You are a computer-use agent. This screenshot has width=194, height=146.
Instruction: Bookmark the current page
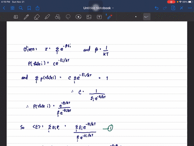coord(29,8)
